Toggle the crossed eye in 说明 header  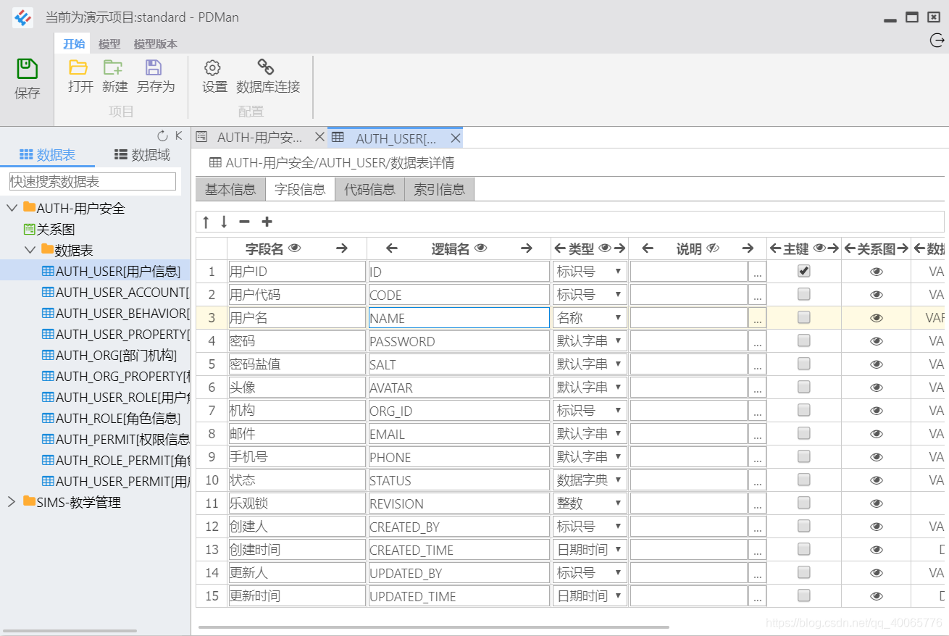coord(713,248)
